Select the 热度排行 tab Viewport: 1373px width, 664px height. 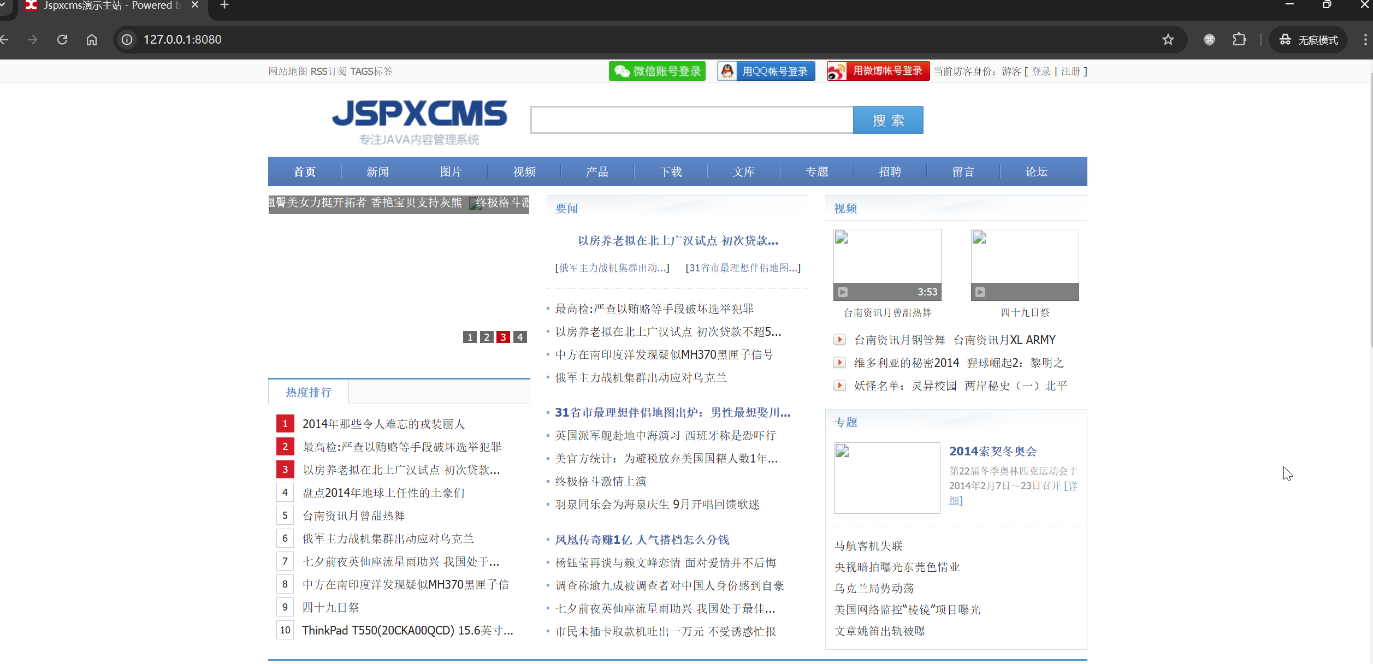click(309, 392)
